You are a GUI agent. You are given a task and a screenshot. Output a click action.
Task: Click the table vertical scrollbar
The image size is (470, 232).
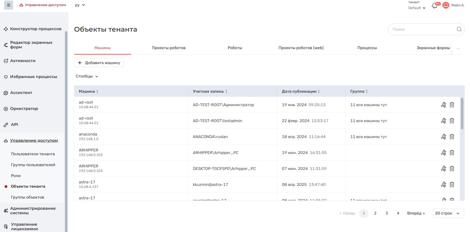462,114
